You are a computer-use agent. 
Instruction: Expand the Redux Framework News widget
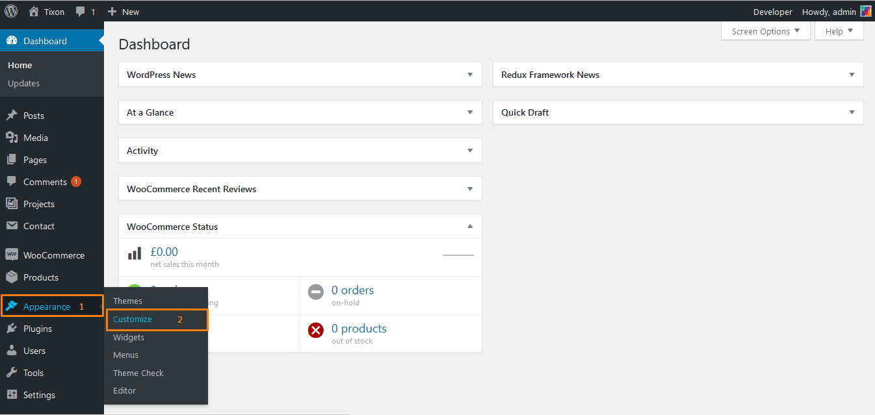pos(852,75)
